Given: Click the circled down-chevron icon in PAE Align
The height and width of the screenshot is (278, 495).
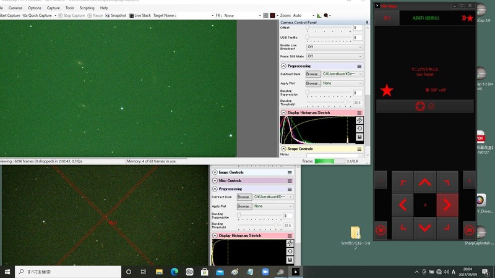Looking at the screenshot, I should pos(381,230).
